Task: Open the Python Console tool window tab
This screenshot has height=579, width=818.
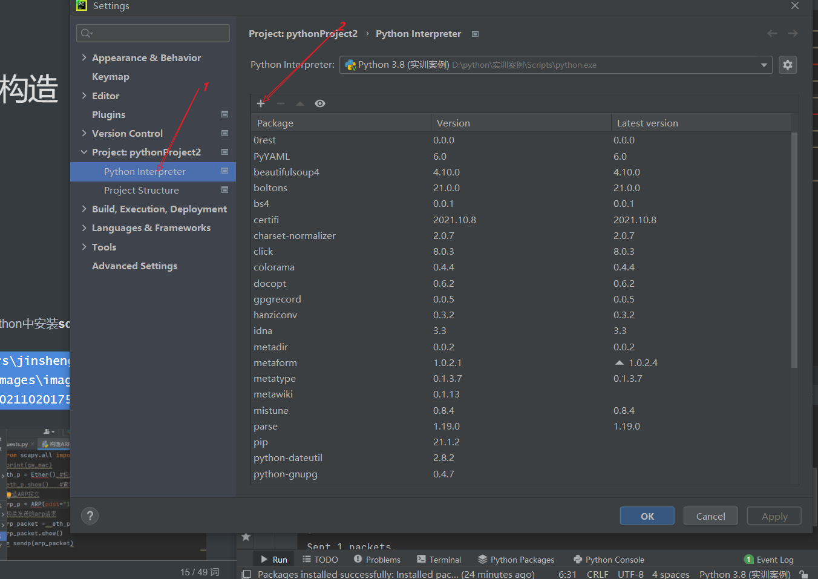Action: pos(609,560)
